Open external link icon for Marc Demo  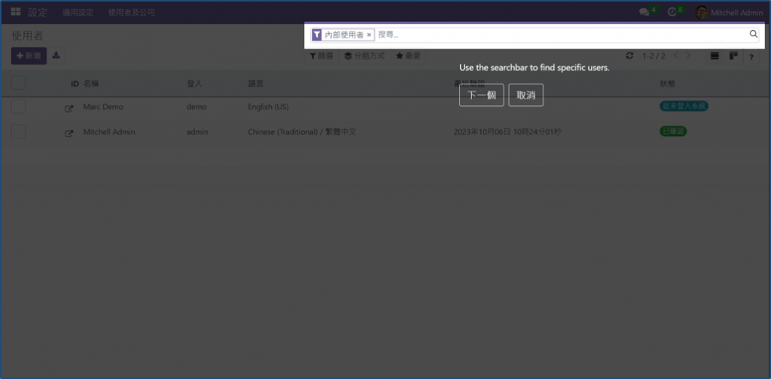pyautogui.click(x=69, y=109)
